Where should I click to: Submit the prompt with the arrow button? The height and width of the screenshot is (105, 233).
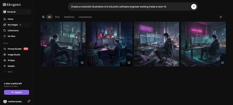[194, 7]
